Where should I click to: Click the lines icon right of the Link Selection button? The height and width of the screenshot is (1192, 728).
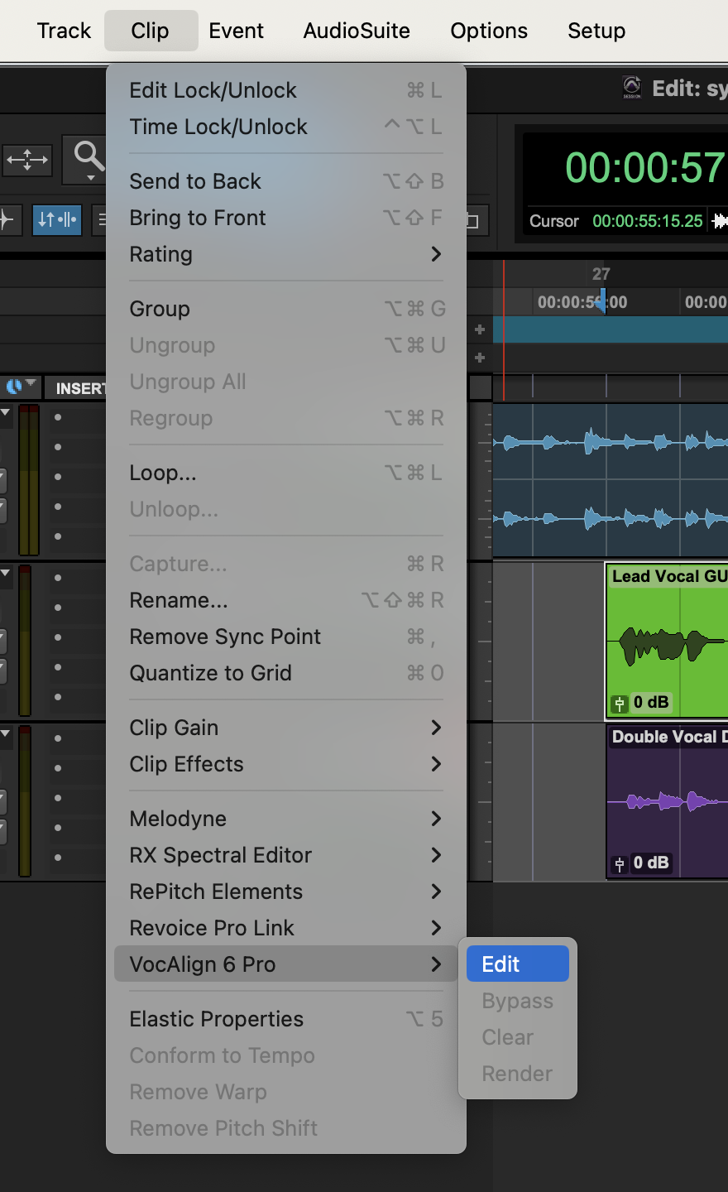101,221
